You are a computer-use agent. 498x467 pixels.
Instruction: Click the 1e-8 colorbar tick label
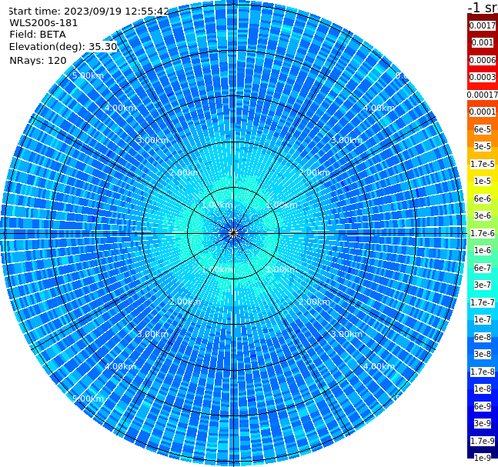483,389
